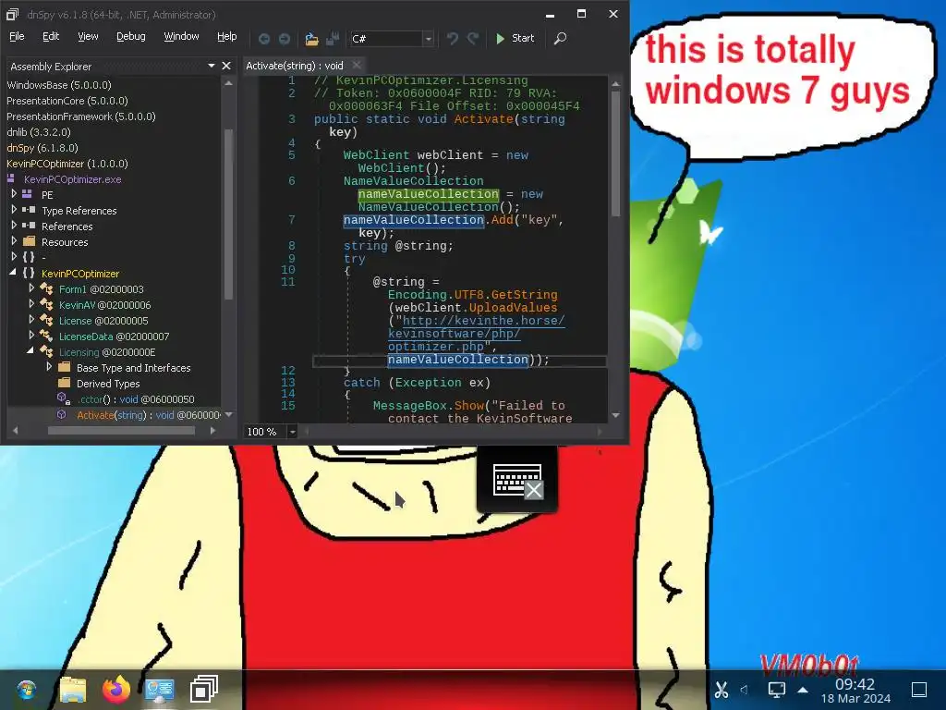
Task: Click the Assembly Explorer vertical scrollbar
Action: (x=228, y=214)
